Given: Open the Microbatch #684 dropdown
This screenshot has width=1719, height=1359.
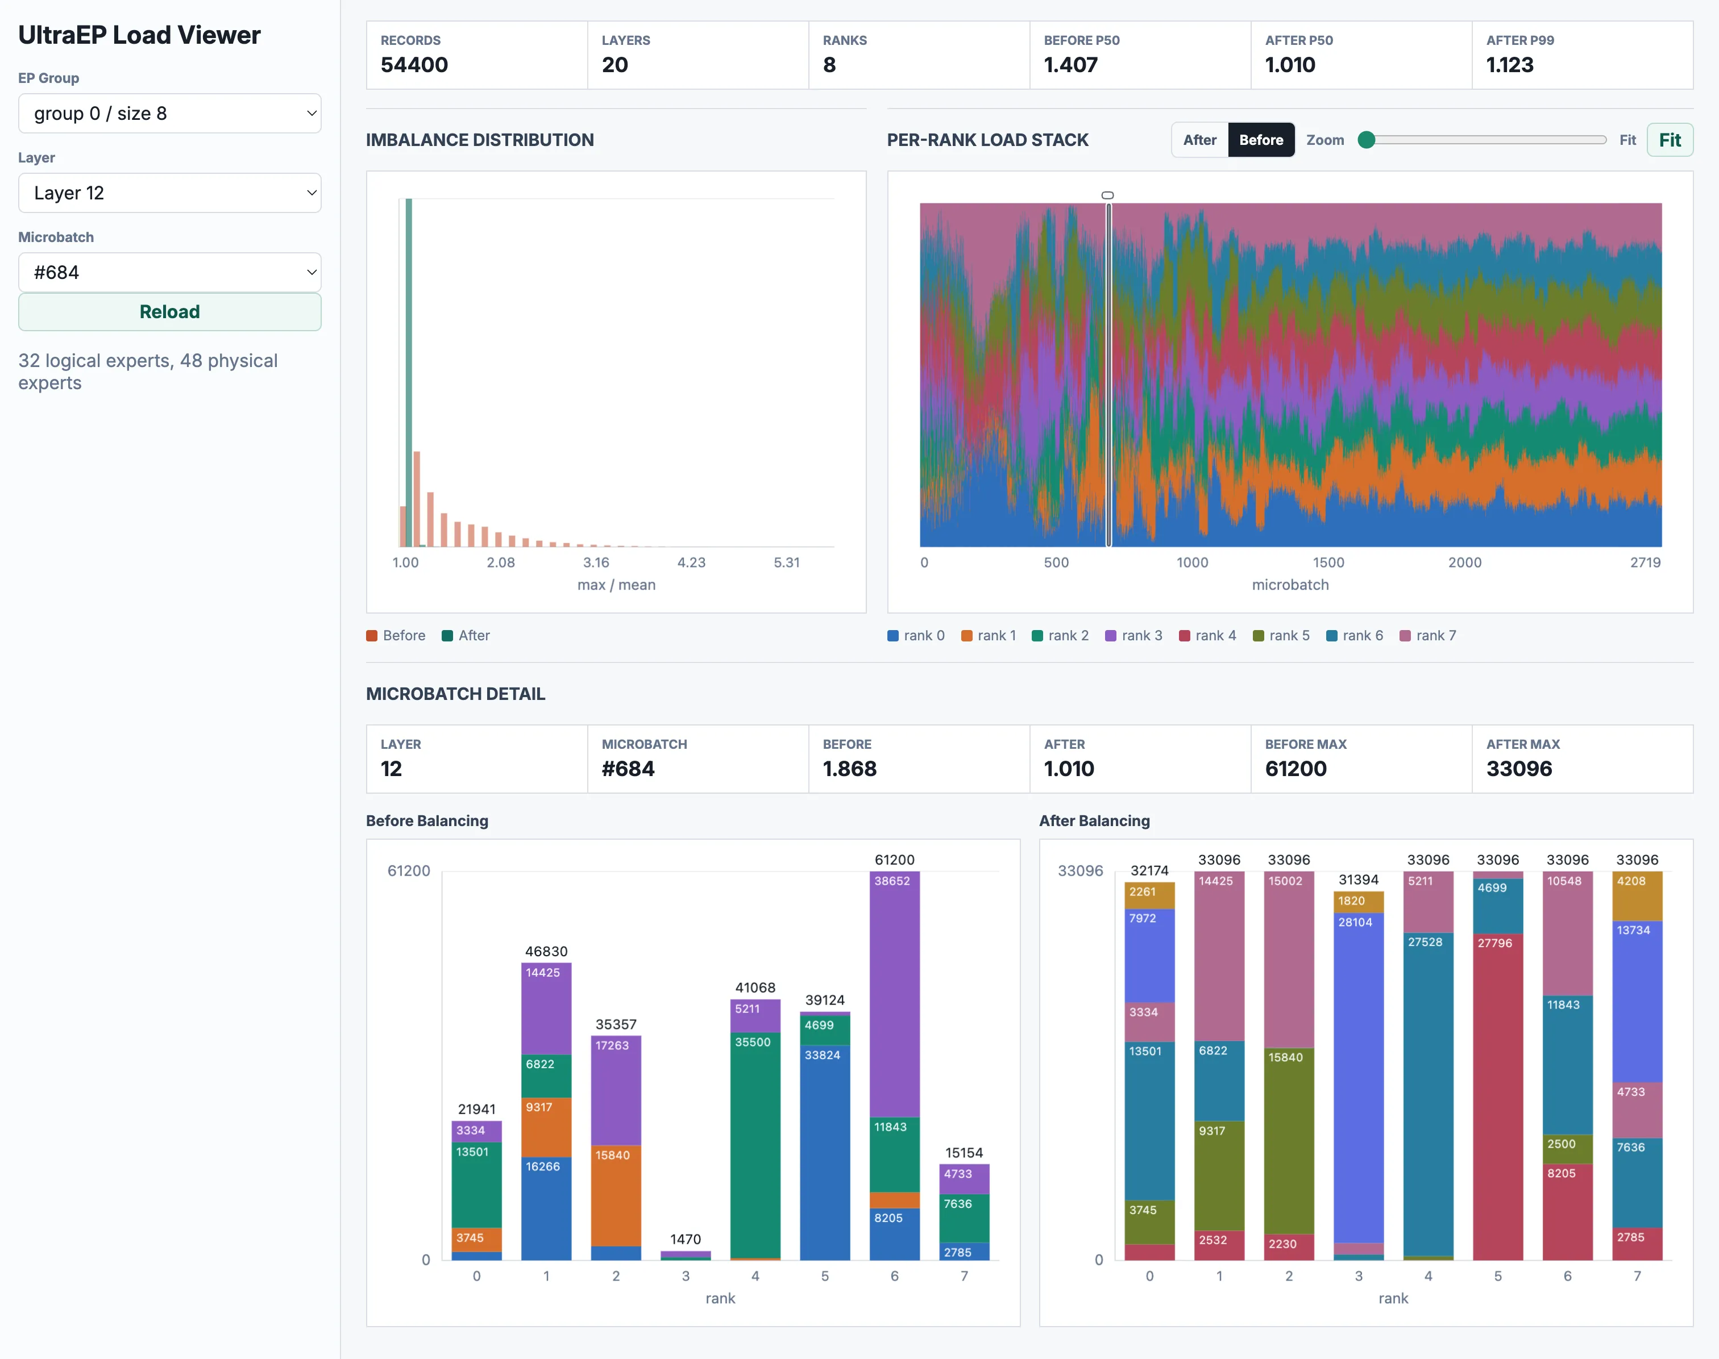Looking at the screenshot, I should tap(169, 273).
